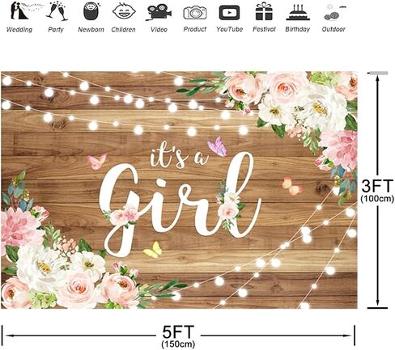
Task: Click the Video camera icon
Action: point(159,12)
